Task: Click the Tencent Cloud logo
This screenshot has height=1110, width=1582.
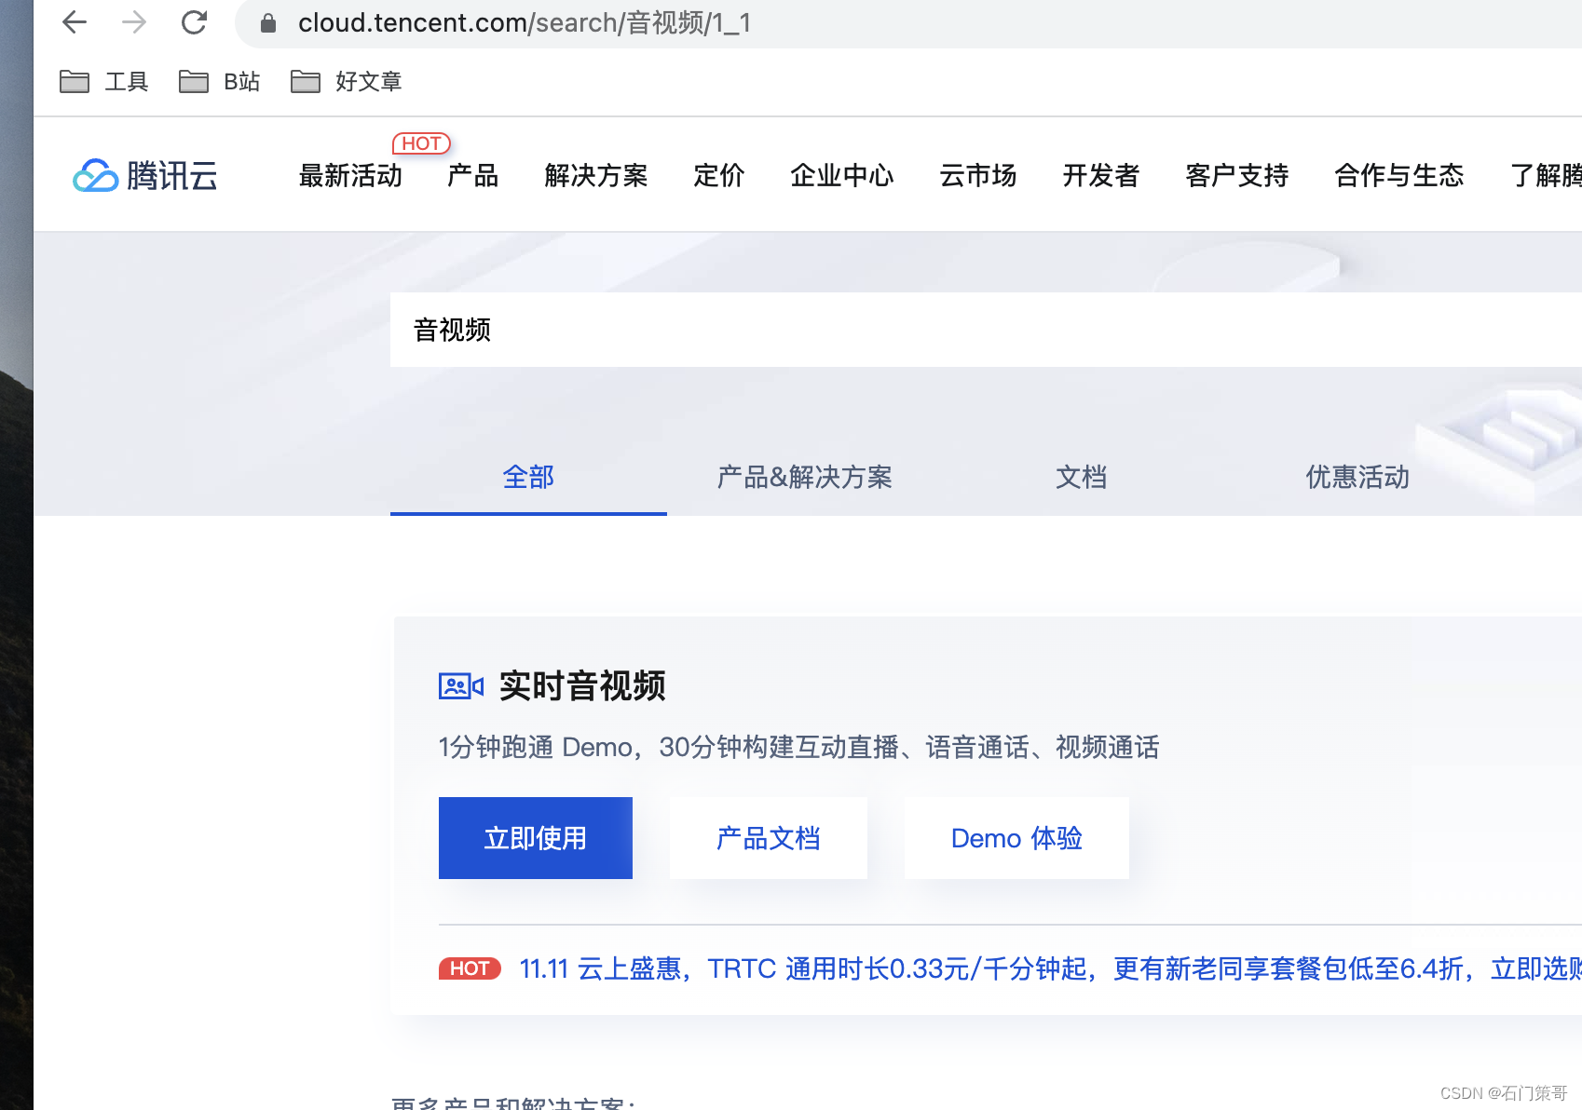Action: point(144,175)
